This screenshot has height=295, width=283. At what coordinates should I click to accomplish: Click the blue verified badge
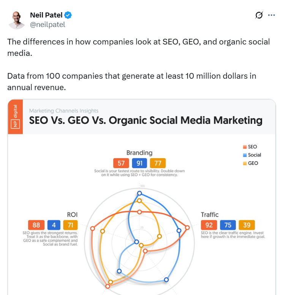point(68,15)
